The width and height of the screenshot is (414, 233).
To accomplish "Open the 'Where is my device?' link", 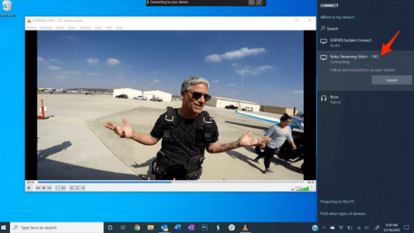I will 338,17.
